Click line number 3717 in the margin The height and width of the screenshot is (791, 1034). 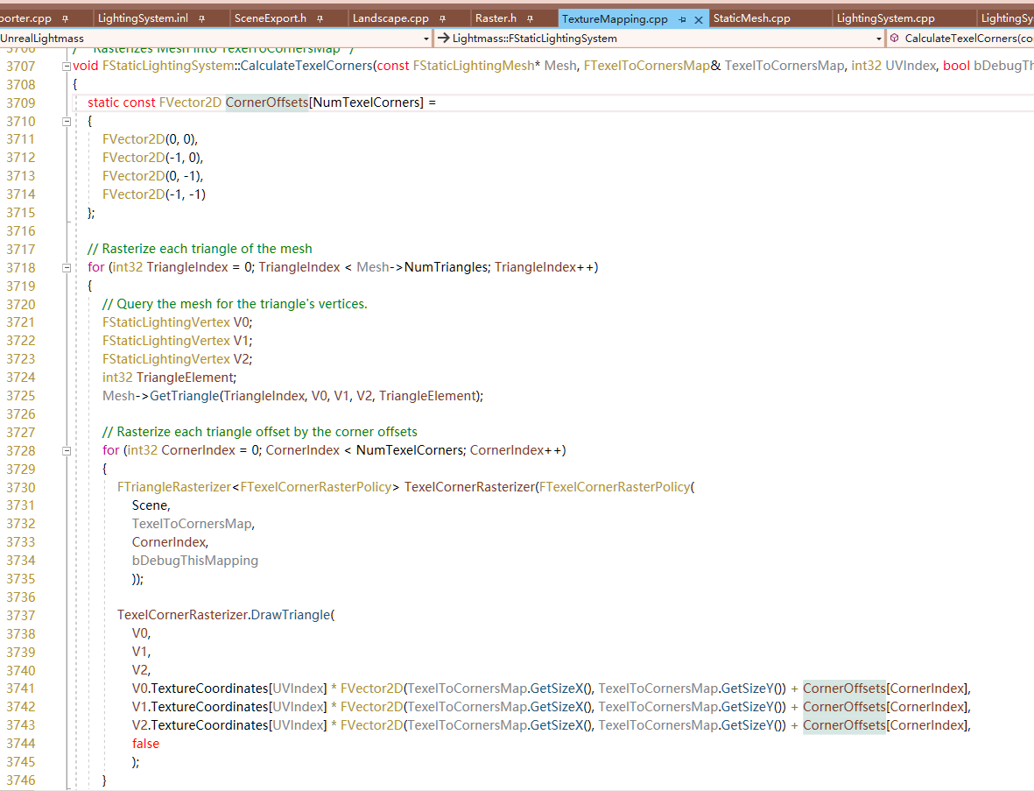click(20, 250)
